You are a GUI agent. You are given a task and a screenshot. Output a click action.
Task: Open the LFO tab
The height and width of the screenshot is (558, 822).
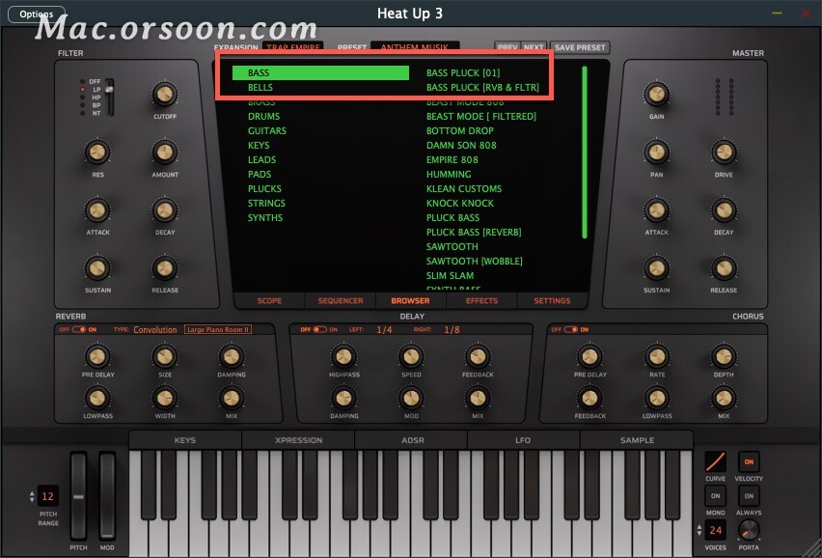point(523,440)
